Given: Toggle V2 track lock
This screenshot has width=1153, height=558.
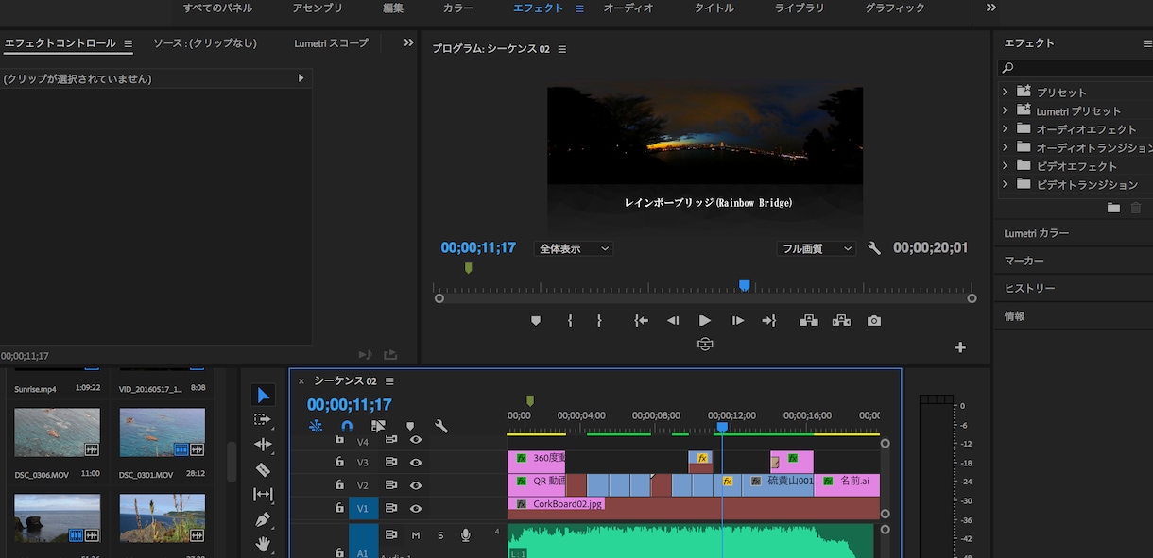Looking at the screenshot, I should pyautogui.click(x=339, y=485).
